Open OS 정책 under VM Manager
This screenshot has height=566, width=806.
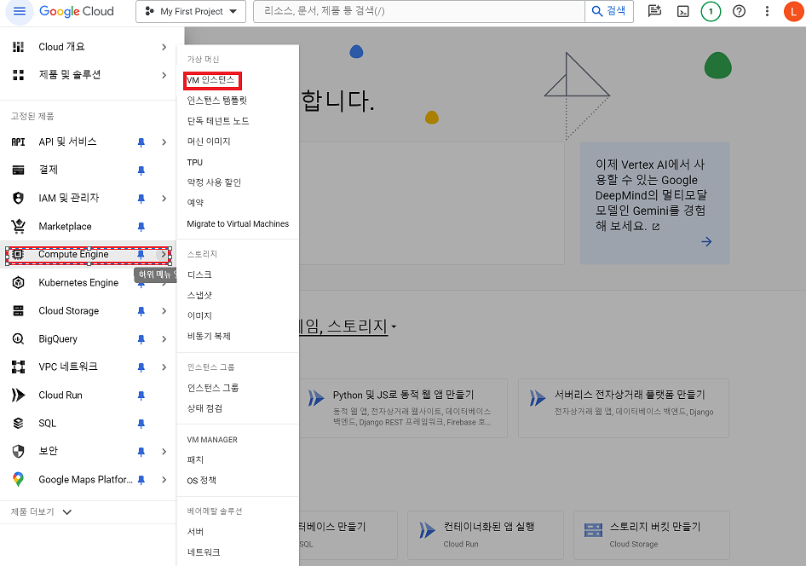click(x=201, y=480)
